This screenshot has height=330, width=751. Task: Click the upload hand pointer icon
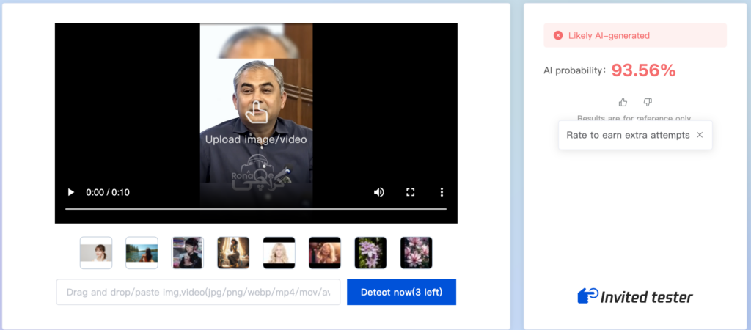[256, 112]
